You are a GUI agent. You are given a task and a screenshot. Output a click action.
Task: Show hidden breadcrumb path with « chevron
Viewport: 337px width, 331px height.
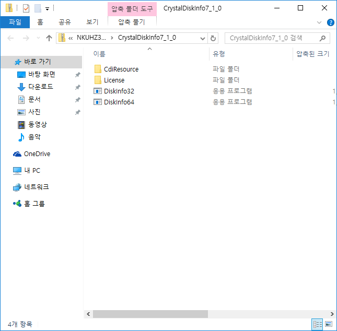coord(71,38)
